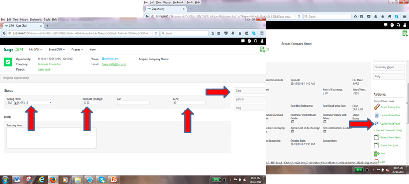
Task: Click the back arrow in front Firefox window
Action: pyautogui.click(x=4, y=33)
